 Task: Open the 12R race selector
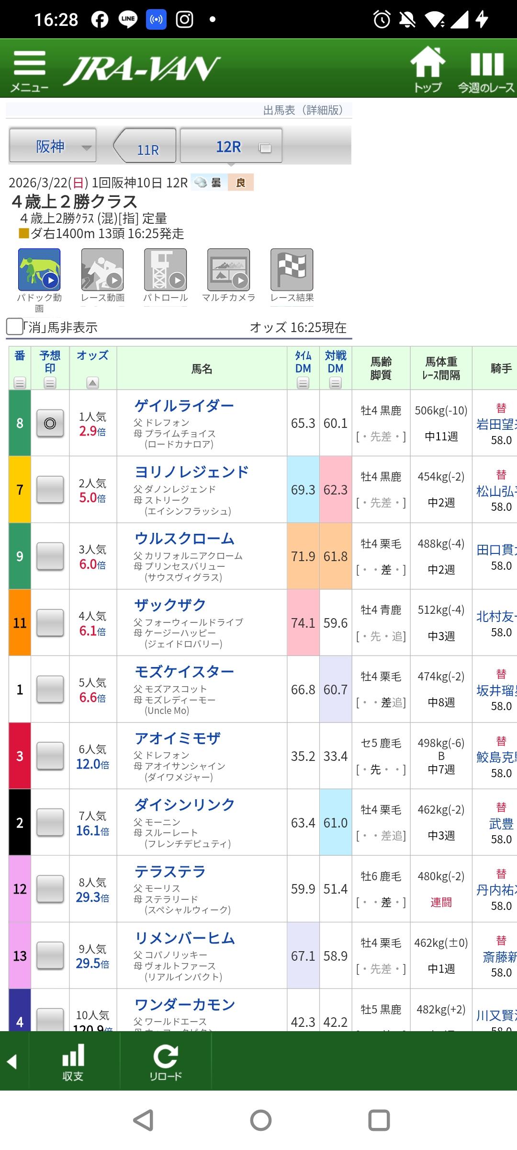[x=231, y=146]
